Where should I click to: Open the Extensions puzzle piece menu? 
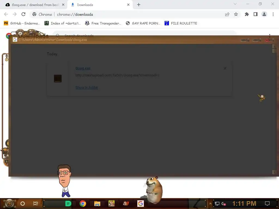coord(247,14)
